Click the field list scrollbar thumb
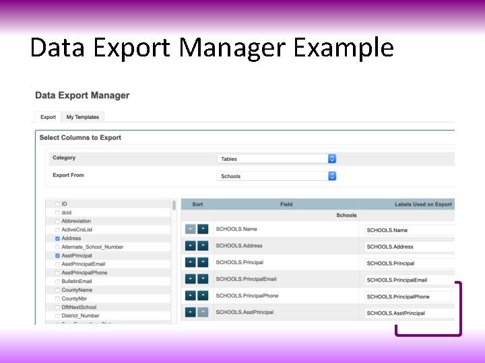485x363 pixels. point(174,205)
